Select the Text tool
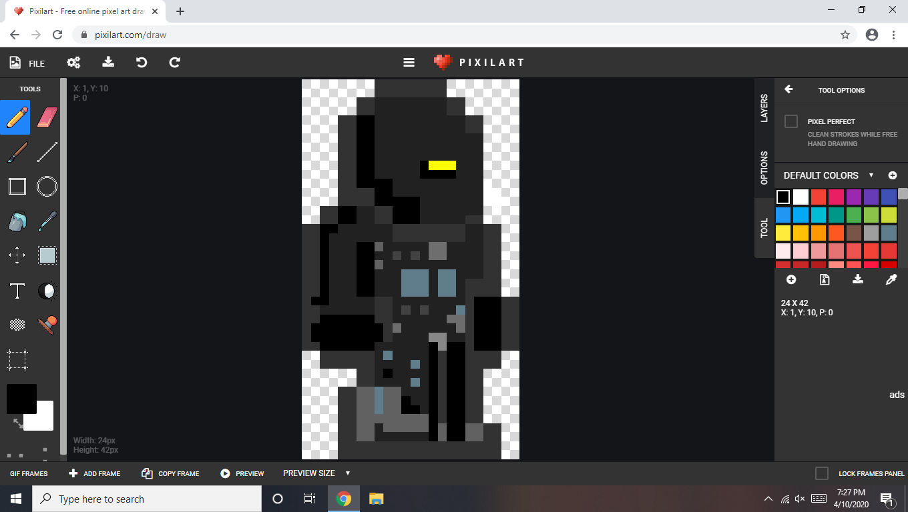Image resolution: width=908 pixels, height=512 pixels. coord(17,291)
